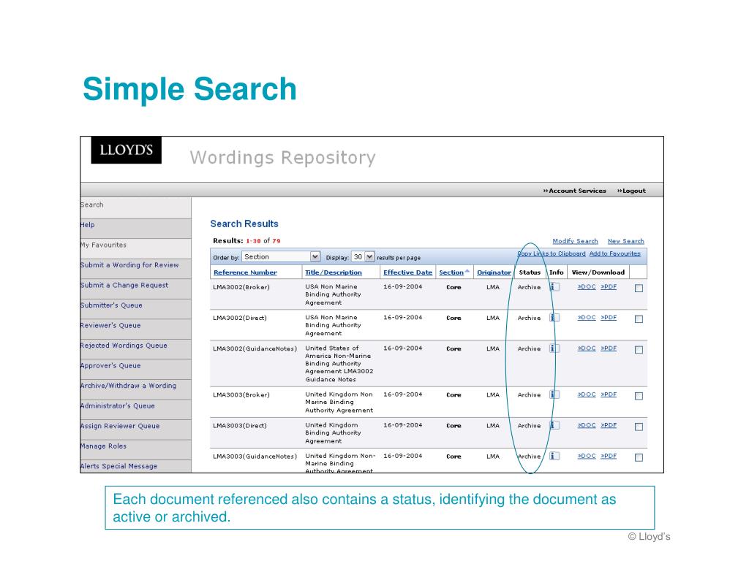Download PDF for LMA3002(Direct)
The width and height of the screenshot is (749, 561).
(x=609, y=317)
